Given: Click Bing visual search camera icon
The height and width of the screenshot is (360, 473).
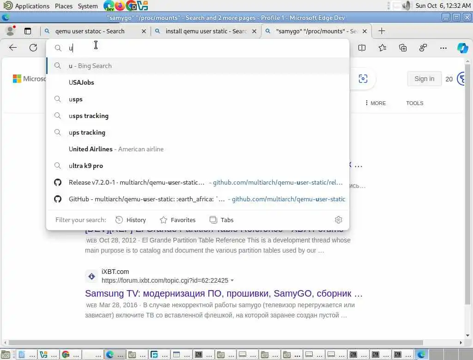Looking at the screenshot, I should tap(363, 79).
